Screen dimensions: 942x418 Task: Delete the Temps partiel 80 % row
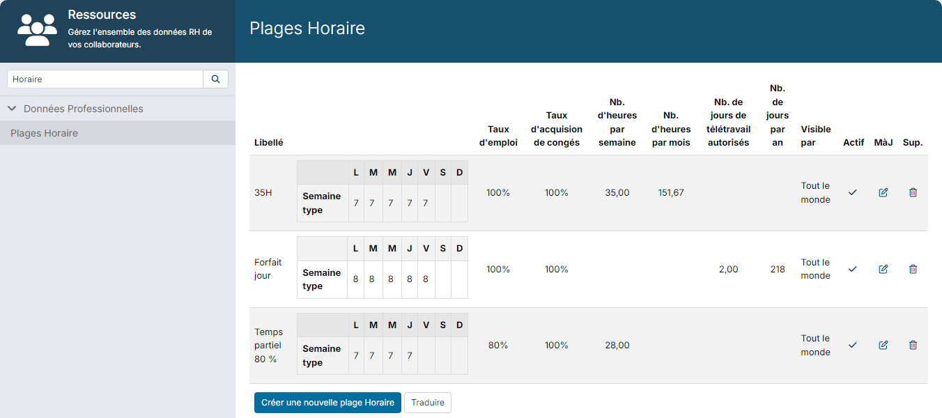tap(913, 345)
